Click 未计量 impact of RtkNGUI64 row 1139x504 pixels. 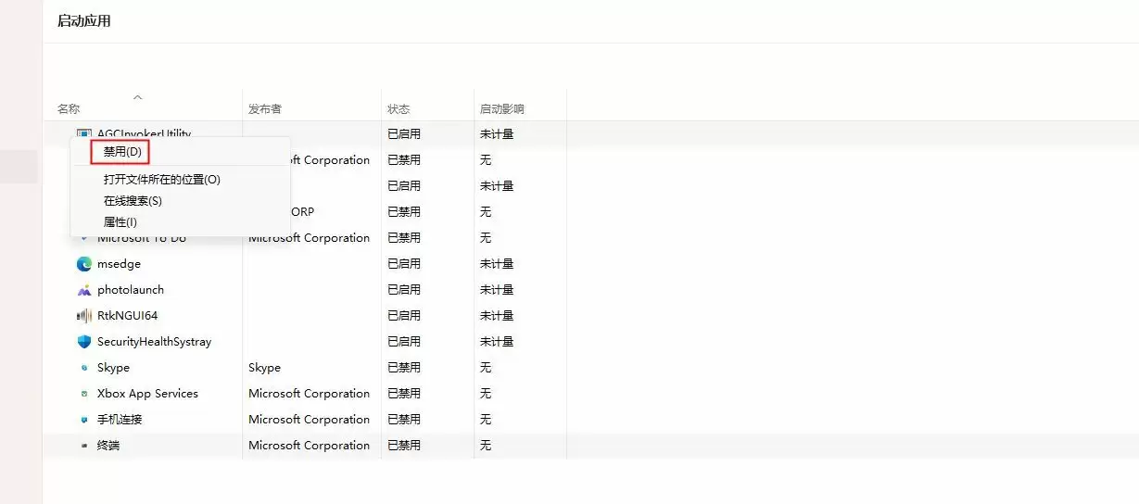click(x=497, y=316)
